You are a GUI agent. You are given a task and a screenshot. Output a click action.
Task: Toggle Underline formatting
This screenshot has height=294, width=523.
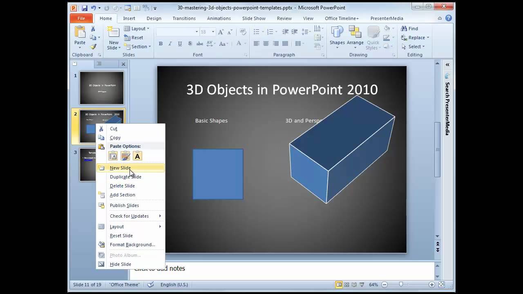point(180,44)
